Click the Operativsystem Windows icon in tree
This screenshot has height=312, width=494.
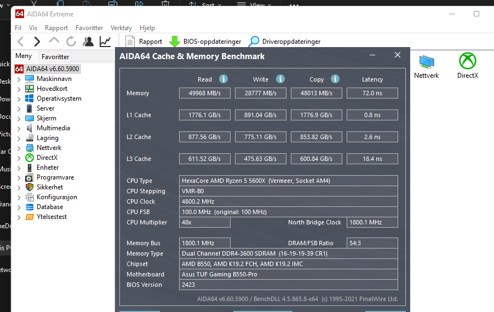[29, 98]
